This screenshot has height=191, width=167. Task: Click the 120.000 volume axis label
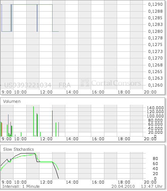tap(155, 112)
